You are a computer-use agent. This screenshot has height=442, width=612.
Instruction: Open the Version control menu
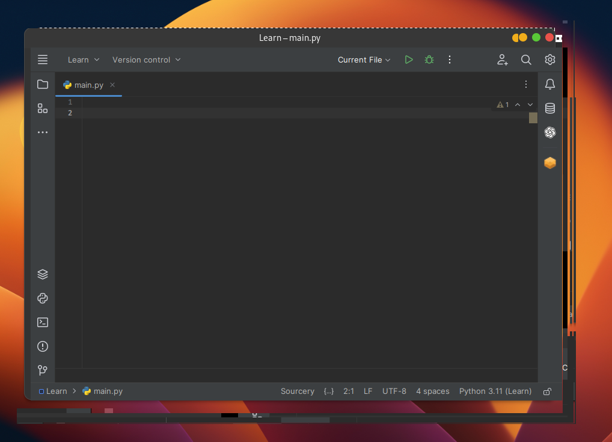146,60
